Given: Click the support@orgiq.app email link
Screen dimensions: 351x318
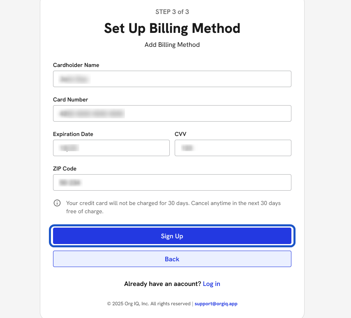Looking at the screenshot, I should click(216, 304).
